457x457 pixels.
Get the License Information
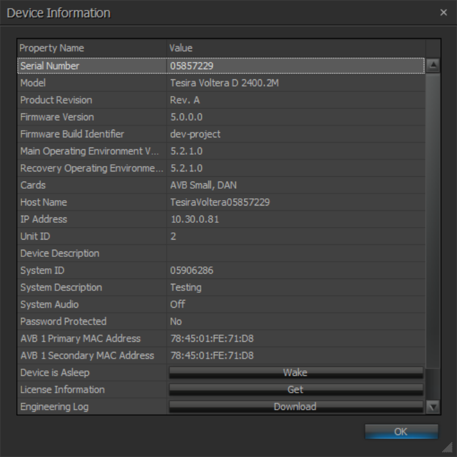tap(296, 389)
